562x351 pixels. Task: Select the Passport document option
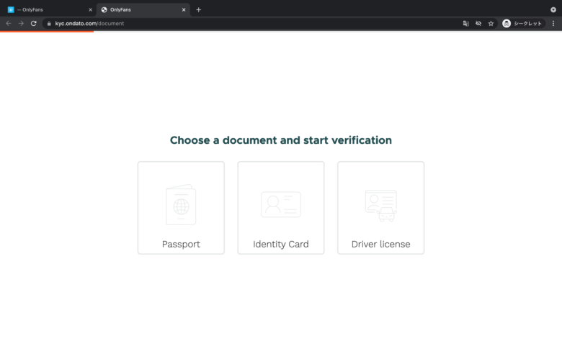181,208
